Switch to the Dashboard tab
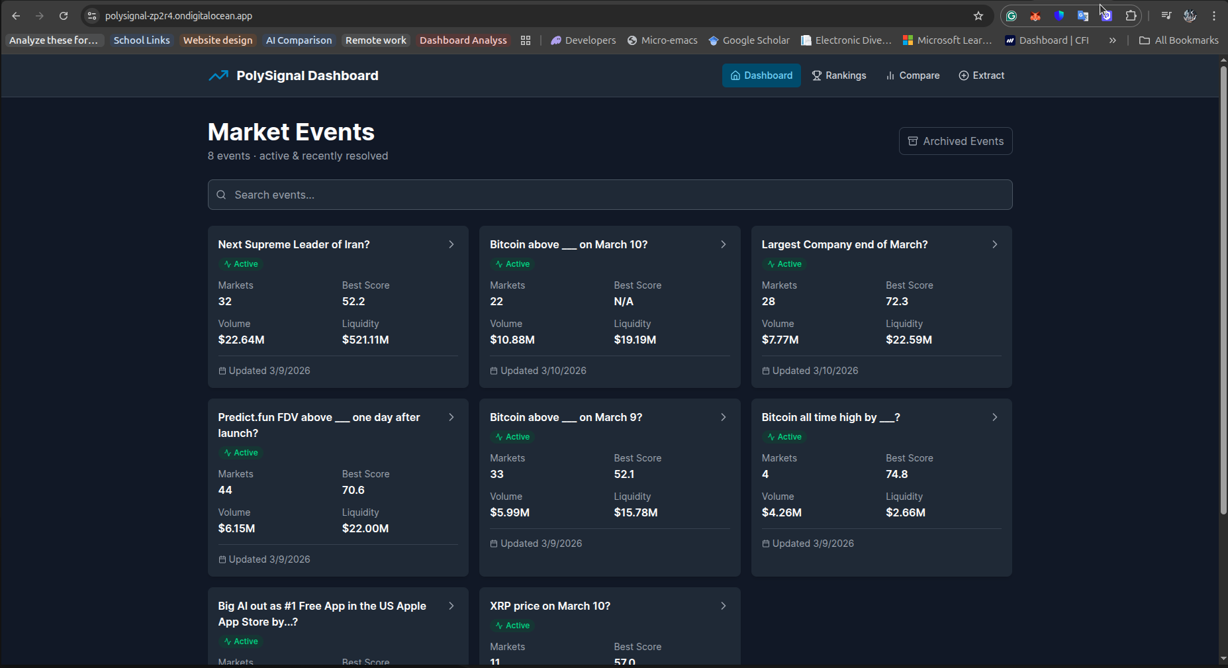 [761, 75]
